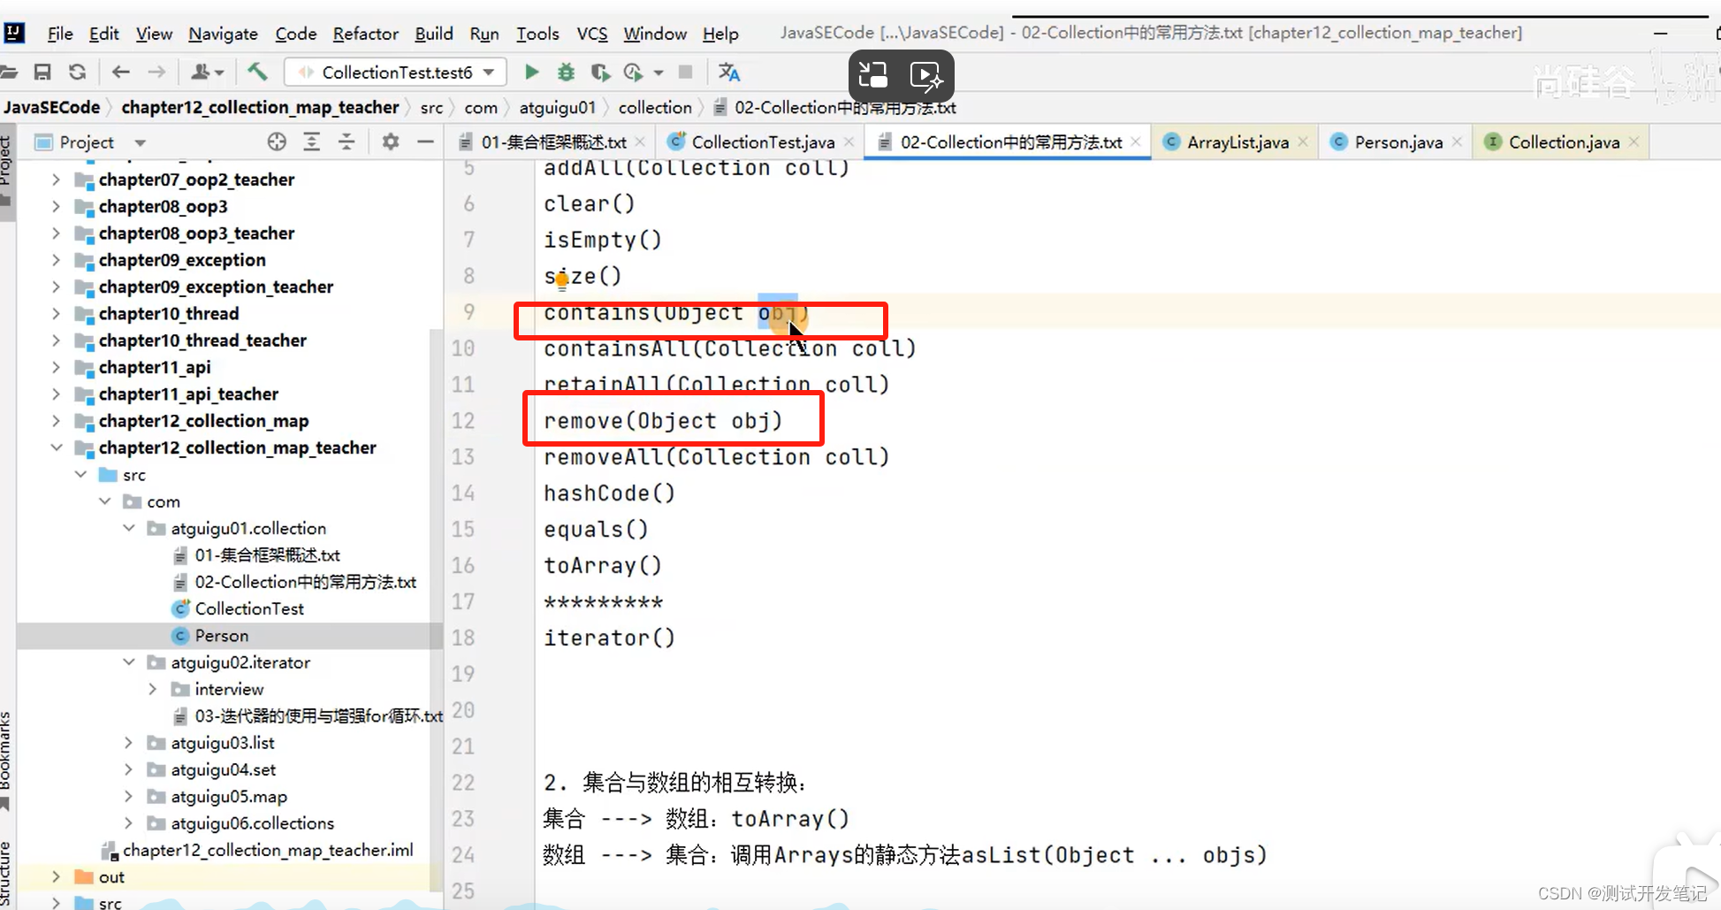Run CollectionTest.test6 with green play button
Viewport: 1721px width, 910px height.
[531, 72]
